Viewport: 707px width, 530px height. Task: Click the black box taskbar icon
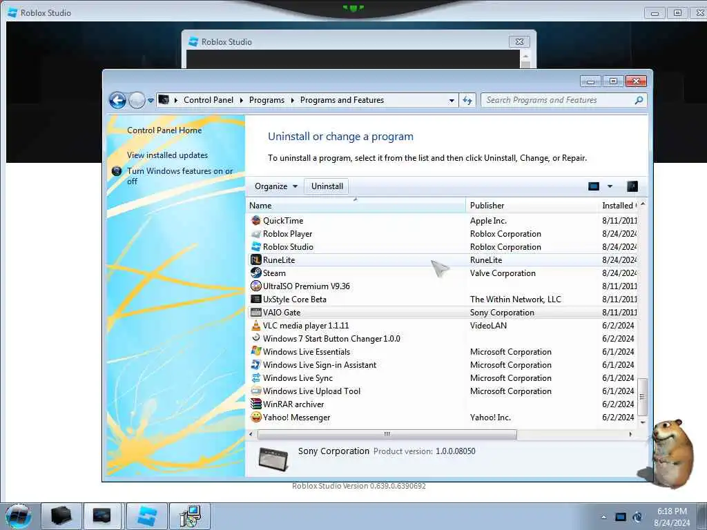click(x=61, y=516)
